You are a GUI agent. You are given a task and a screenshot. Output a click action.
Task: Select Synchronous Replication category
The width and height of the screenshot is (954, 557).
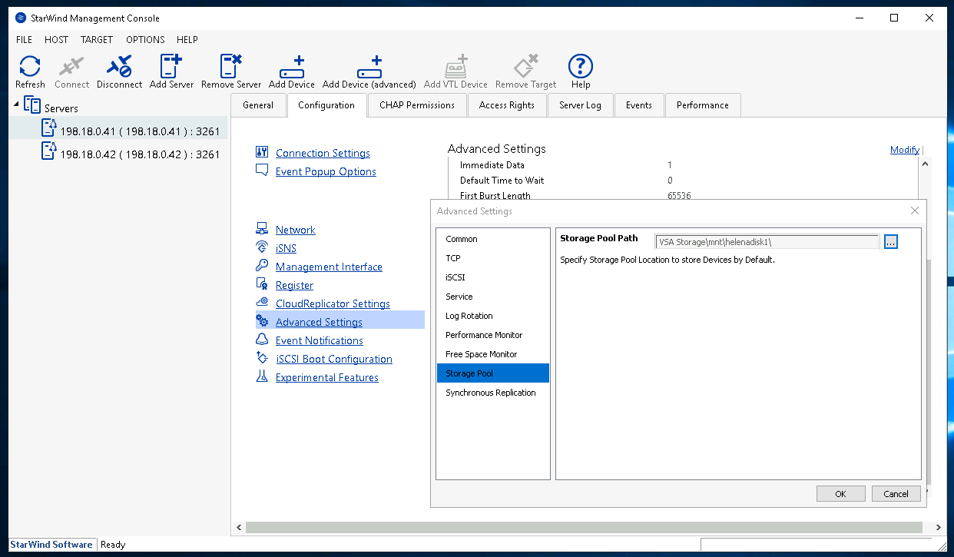tap(490, 393)
